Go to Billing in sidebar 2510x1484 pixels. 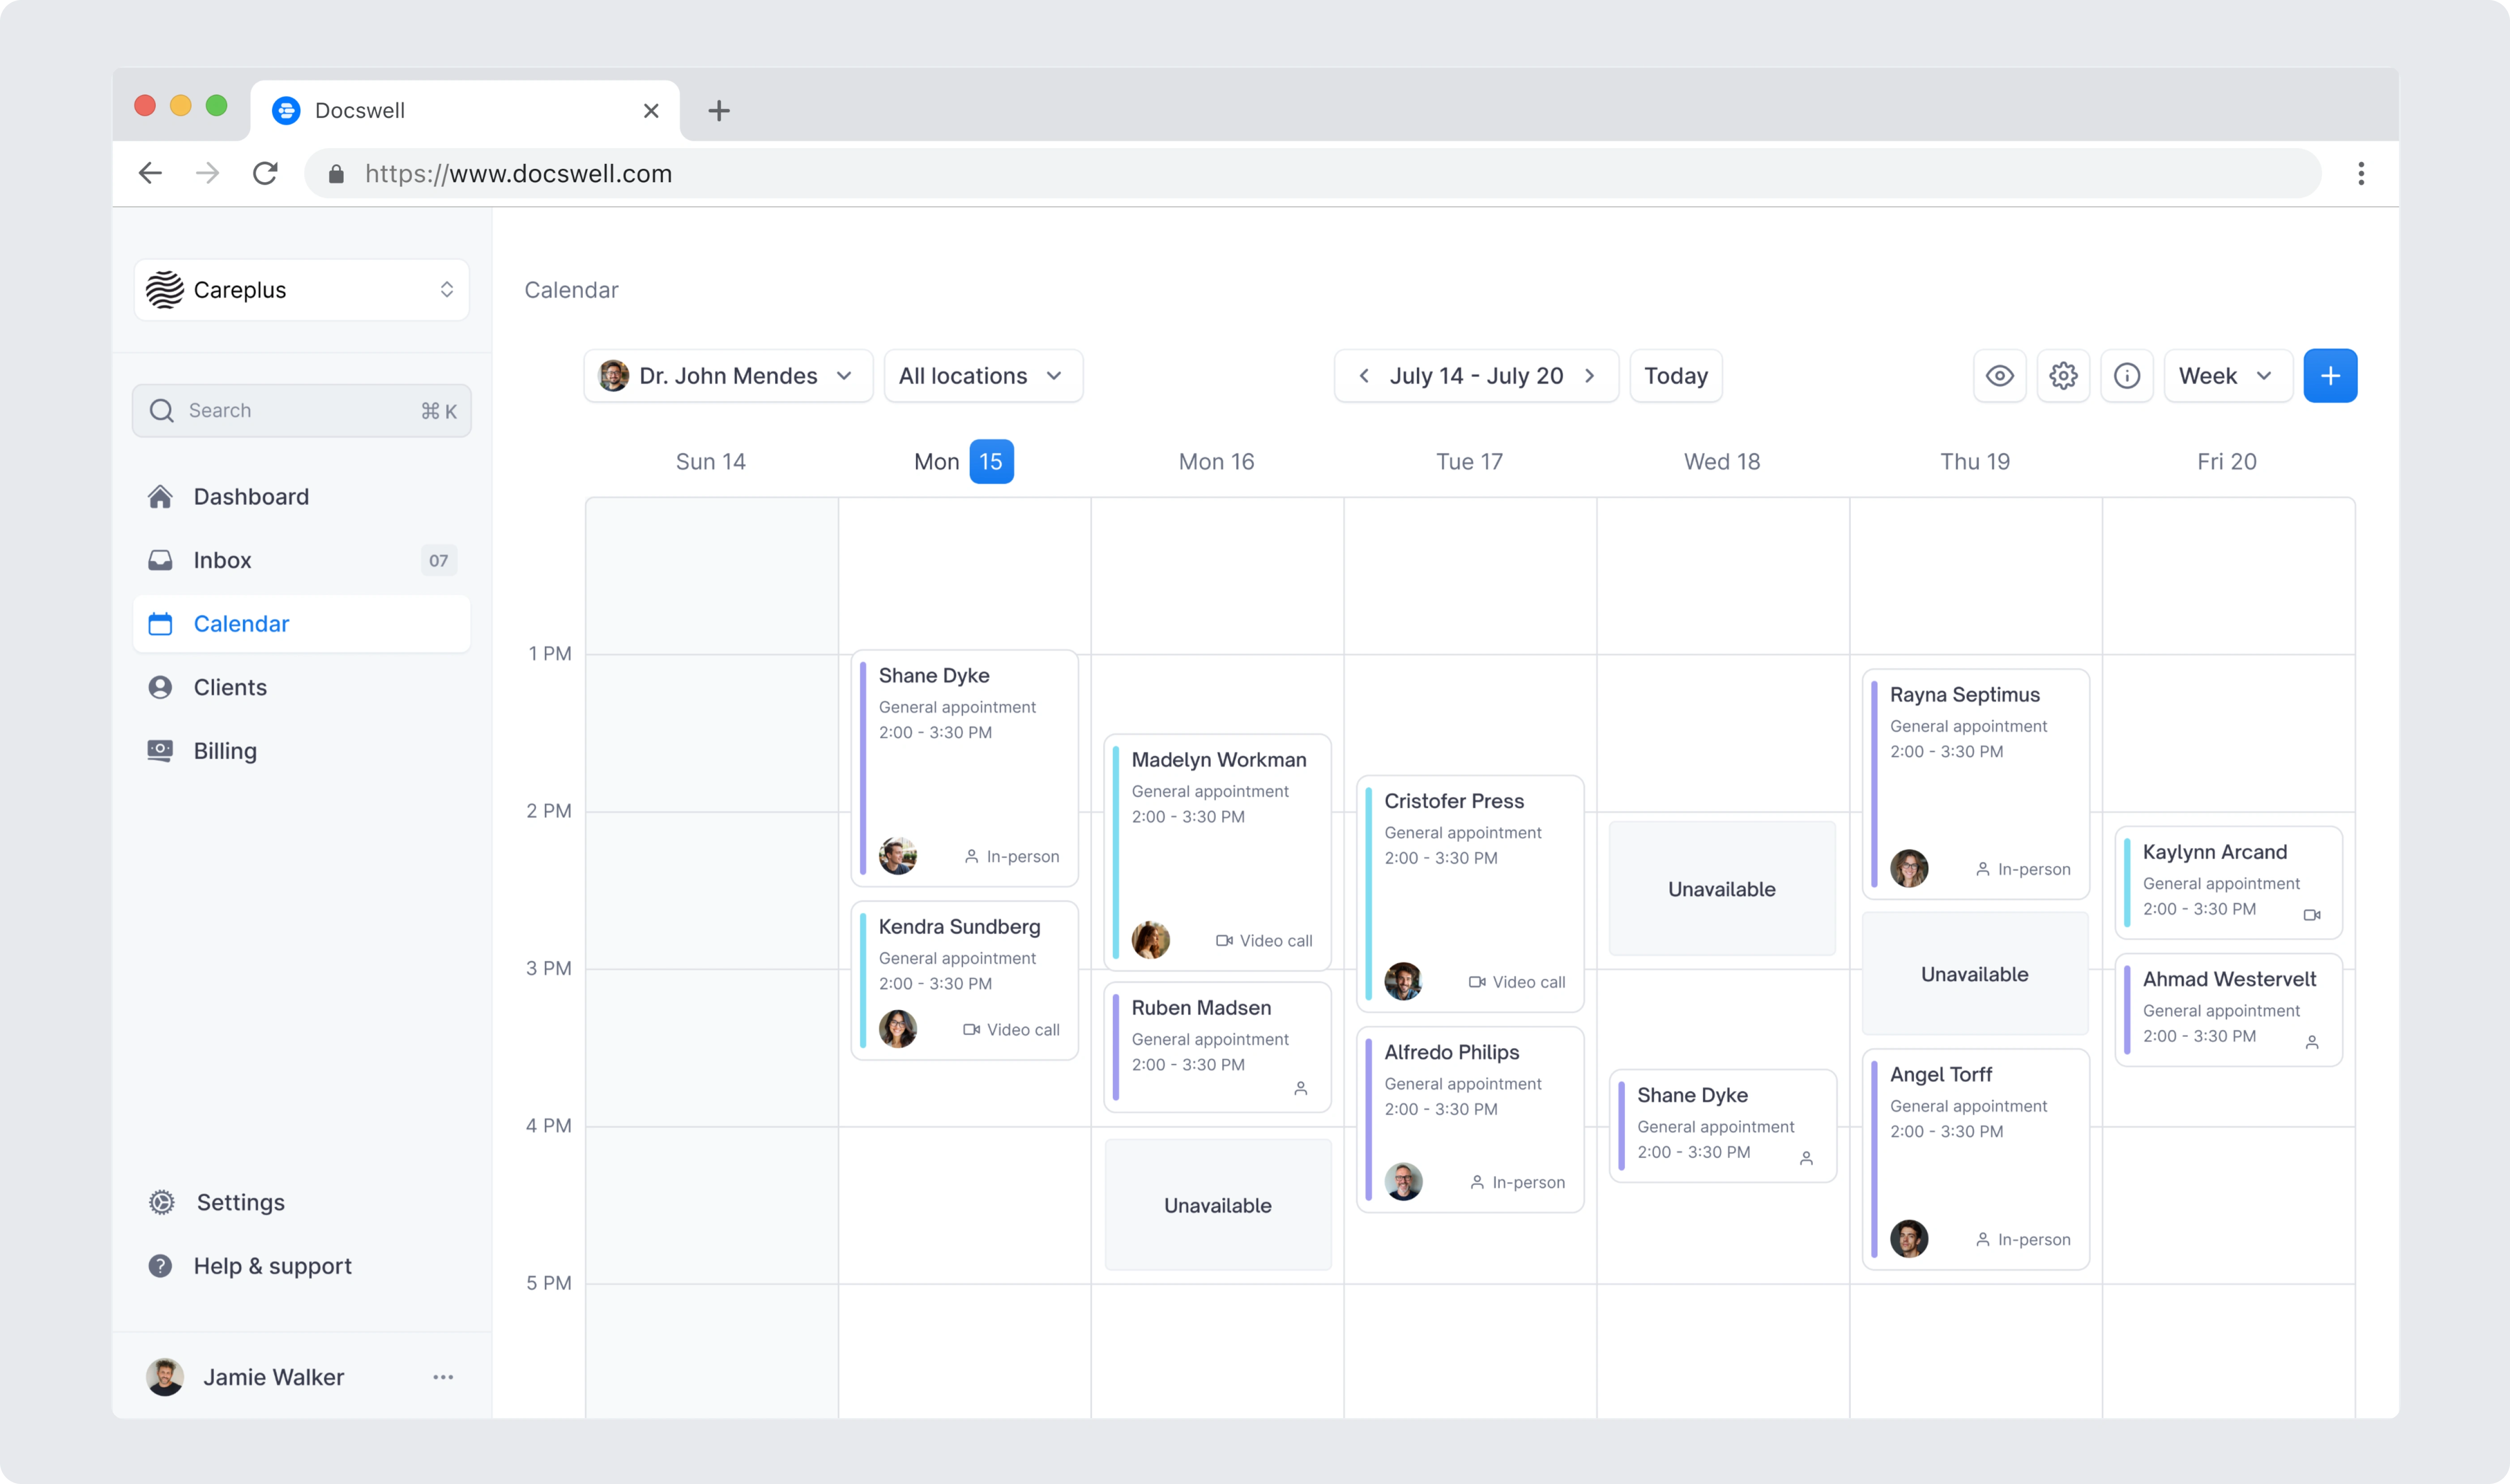pos(225,751)
